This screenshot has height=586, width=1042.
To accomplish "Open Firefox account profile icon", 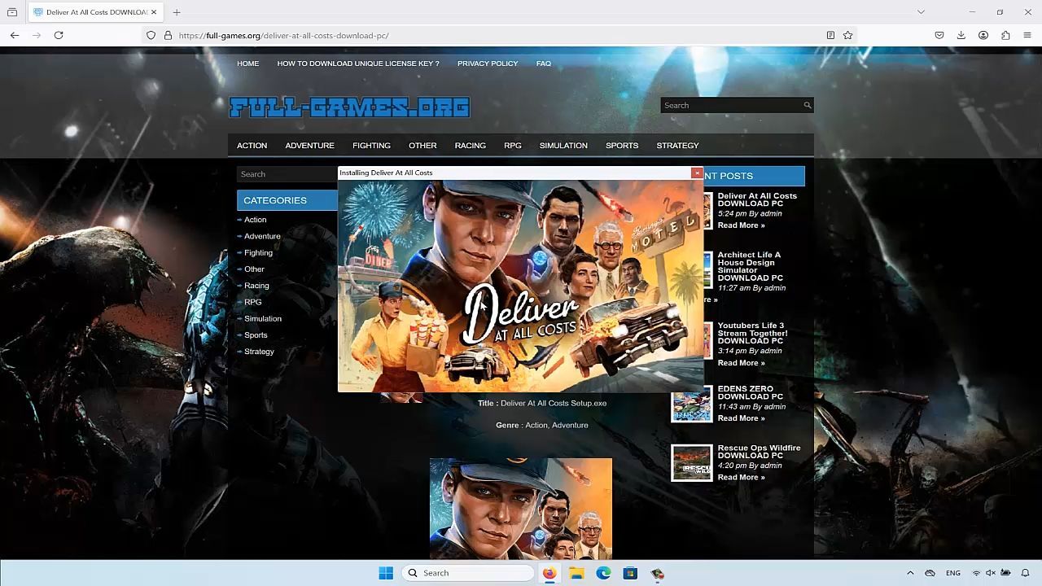I will [983, 35].
